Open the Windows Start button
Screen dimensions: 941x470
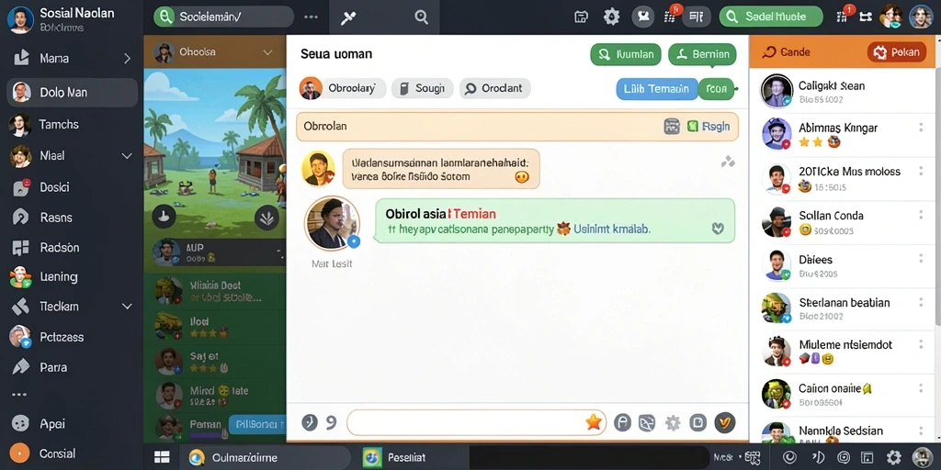click(x=162, y=457)
